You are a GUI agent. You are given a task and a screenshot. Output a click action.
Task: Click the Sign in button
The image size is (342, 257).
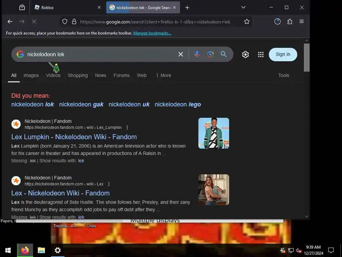pyautogui.click(x=283, y=55)
